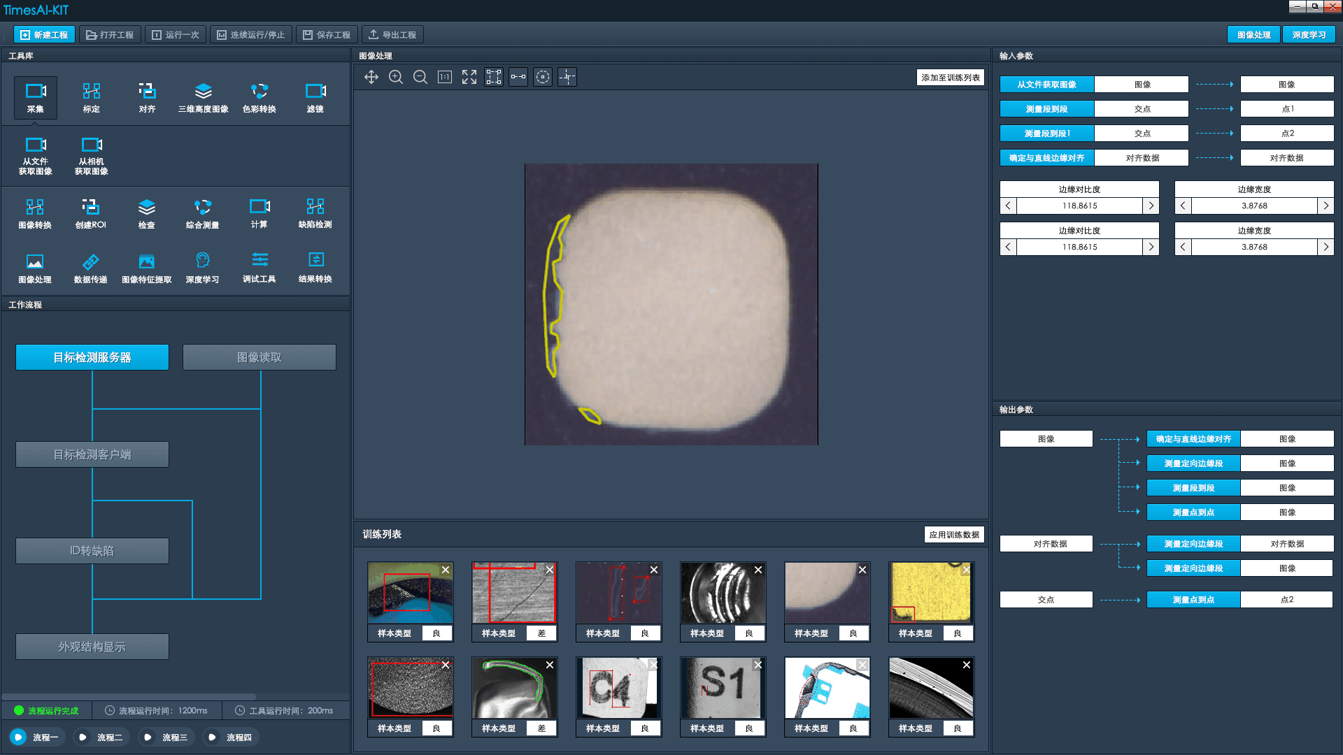Select 流程一 radio button
Viewport: 1343px width, 755px height.
tap(19, 737)
